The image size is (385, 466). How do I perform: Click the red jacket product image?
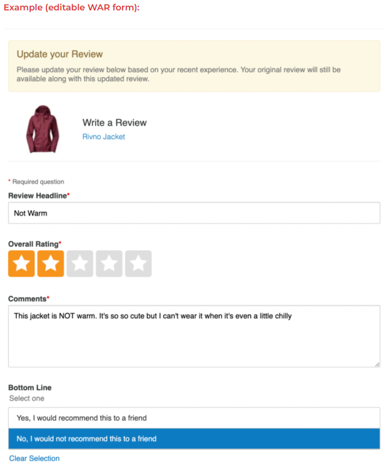point(43,129)
